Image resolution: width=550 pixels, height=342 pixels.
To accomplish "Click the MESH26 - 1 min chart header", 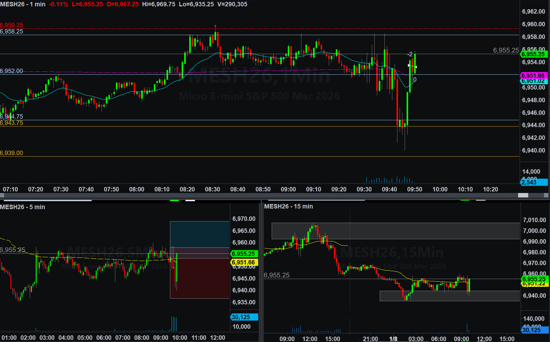I will click(23, 4).
